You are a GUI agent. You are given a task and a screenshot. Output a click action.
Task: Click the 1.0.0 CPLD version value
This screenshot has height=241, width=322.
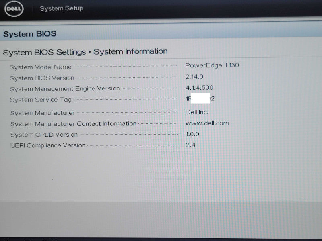[x=192, y=134]
